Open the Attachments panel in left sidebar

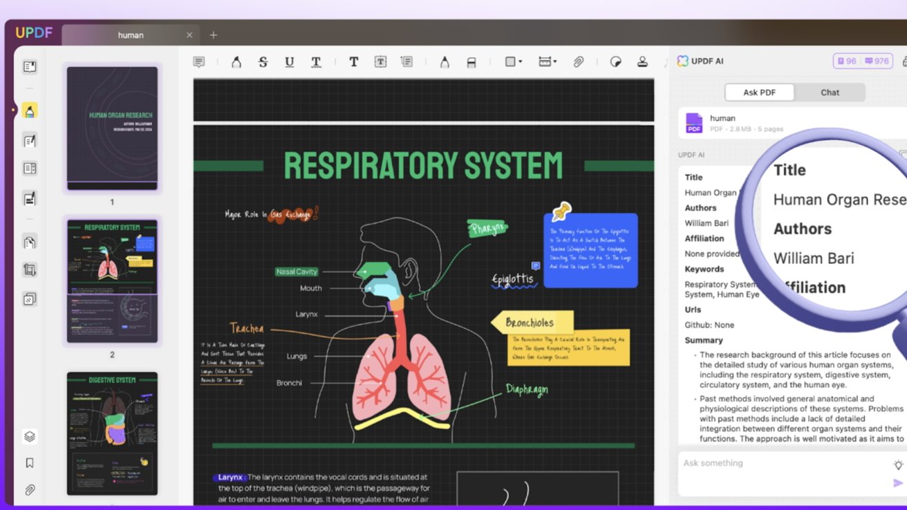30,490
